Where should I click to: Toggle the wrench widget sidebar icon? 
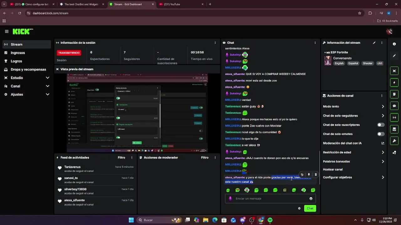tap(394, 141)
